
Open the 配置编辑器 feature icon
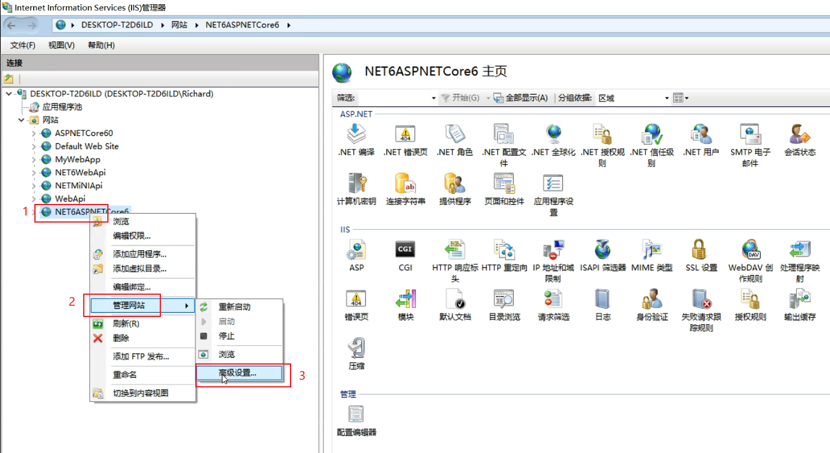tap(356, 414)
